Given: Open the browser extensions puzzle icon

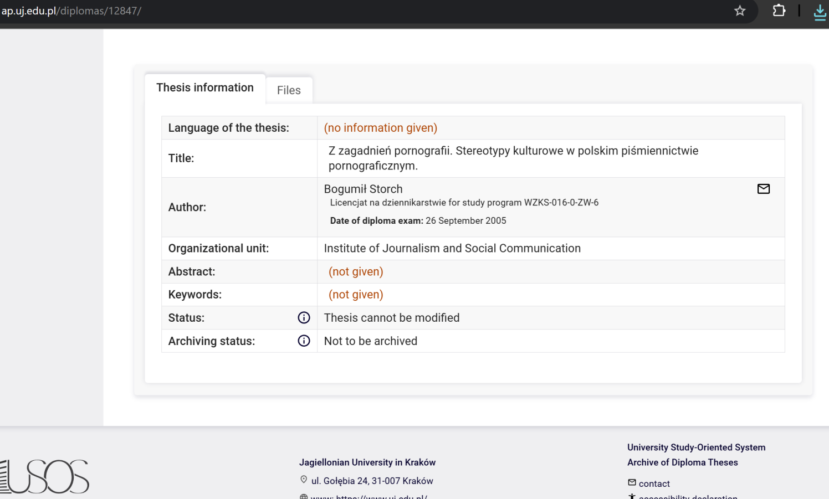Looking at the screenshot, I should (779, 11).
